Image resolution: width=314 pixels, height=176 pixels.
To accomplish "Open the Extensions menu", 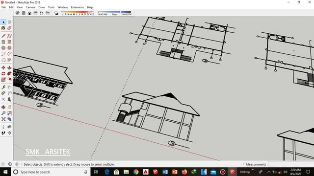I will click(x=78, y=7).
